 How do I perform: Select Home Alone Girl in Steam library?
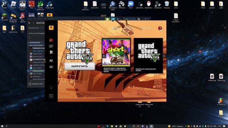tap(37, 79)
